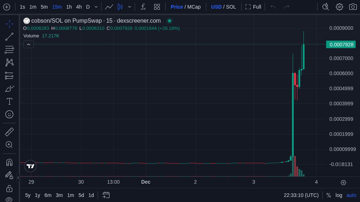Screen dimensions: 360x202
Task: Choose the brush drawing tool
Action: (x=9, y=88)
